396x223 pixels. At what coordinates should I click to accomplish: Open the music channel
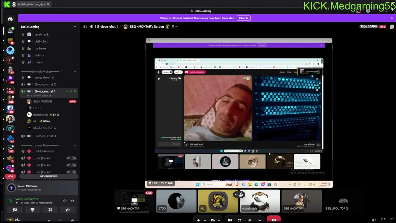click(48, 62)
